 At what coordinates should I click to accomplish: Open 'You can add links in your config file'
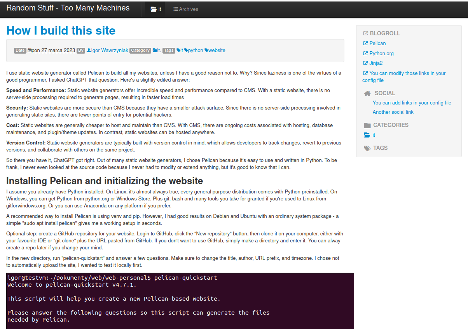[x=412, y=103]
